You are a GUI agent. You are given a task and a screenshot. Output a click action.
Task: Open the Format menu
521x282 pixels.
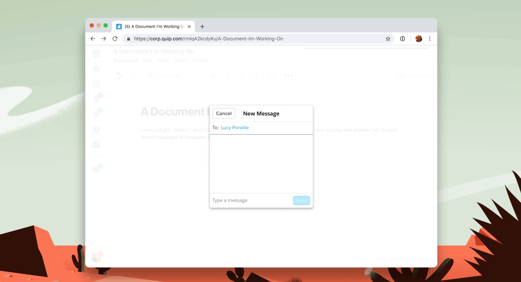pos(200,61)
